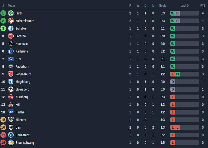Click the red position 17 badge
Image resolution: width=208 pixels, height=148 pixels.
click(x=3, y=135)
